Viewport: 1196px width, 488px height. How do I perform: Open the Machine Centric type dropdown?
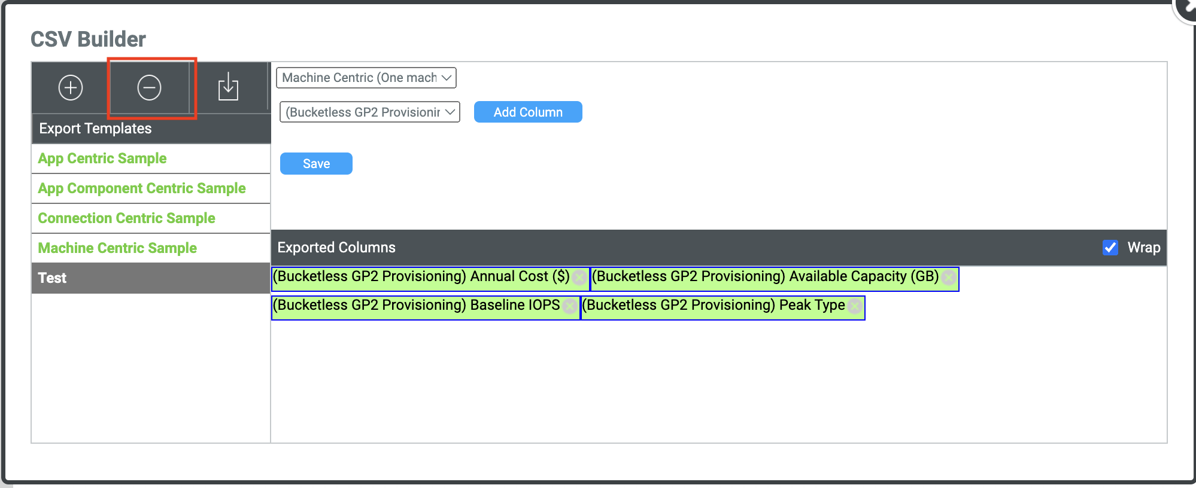point(366,78)
